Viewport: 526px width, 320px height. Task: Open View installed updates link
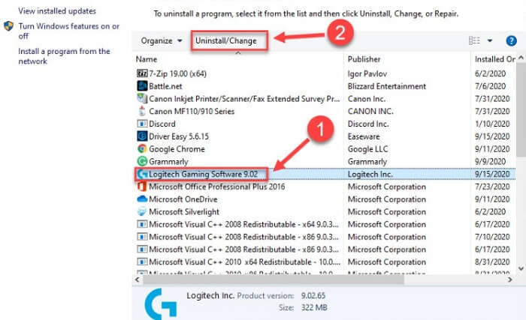57,11
